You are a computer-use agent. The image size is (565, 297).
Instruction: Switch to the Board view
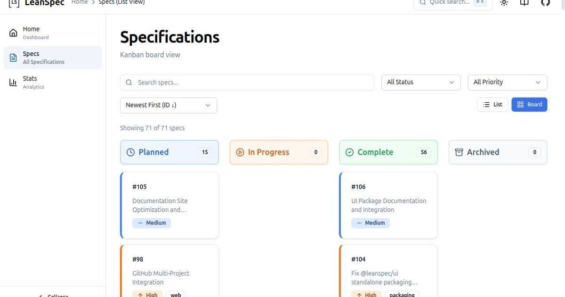(x=529, y=104)
